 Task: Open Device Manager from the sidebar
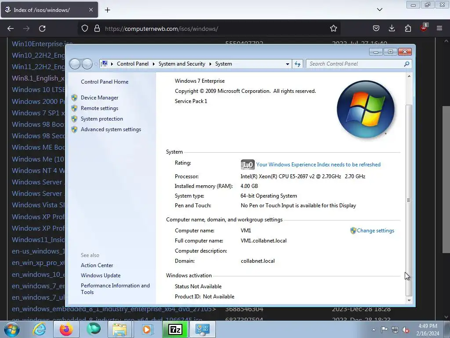[x=99, y=98]
